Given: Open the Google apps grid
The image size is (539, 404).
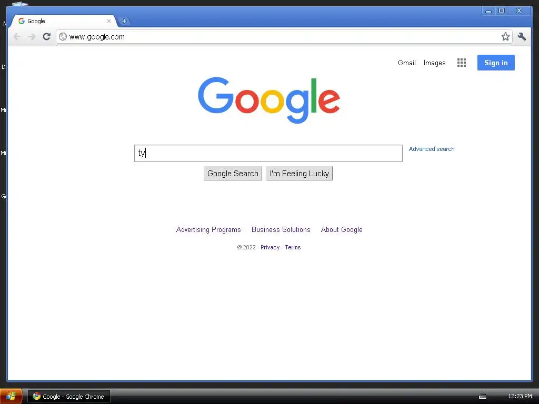Looking at the screenshot, I should pos(462,63).
